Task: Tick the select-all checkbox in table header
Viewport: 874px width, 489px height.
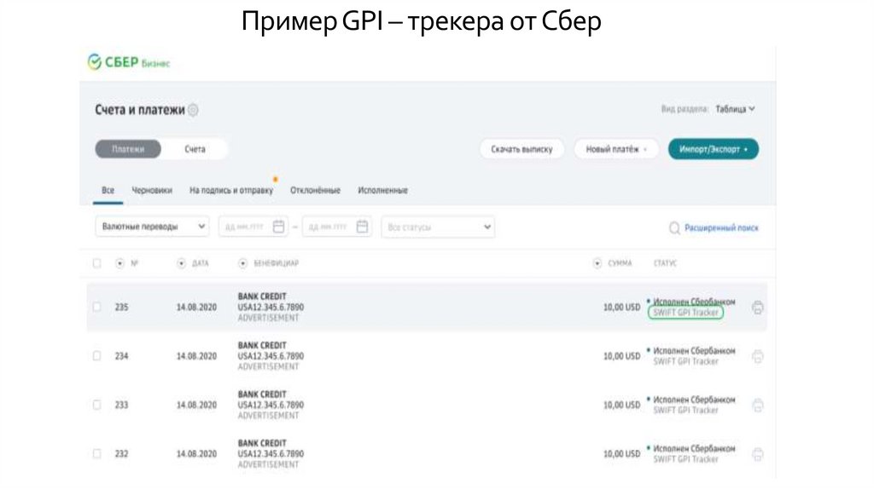Action: [97, 263]
